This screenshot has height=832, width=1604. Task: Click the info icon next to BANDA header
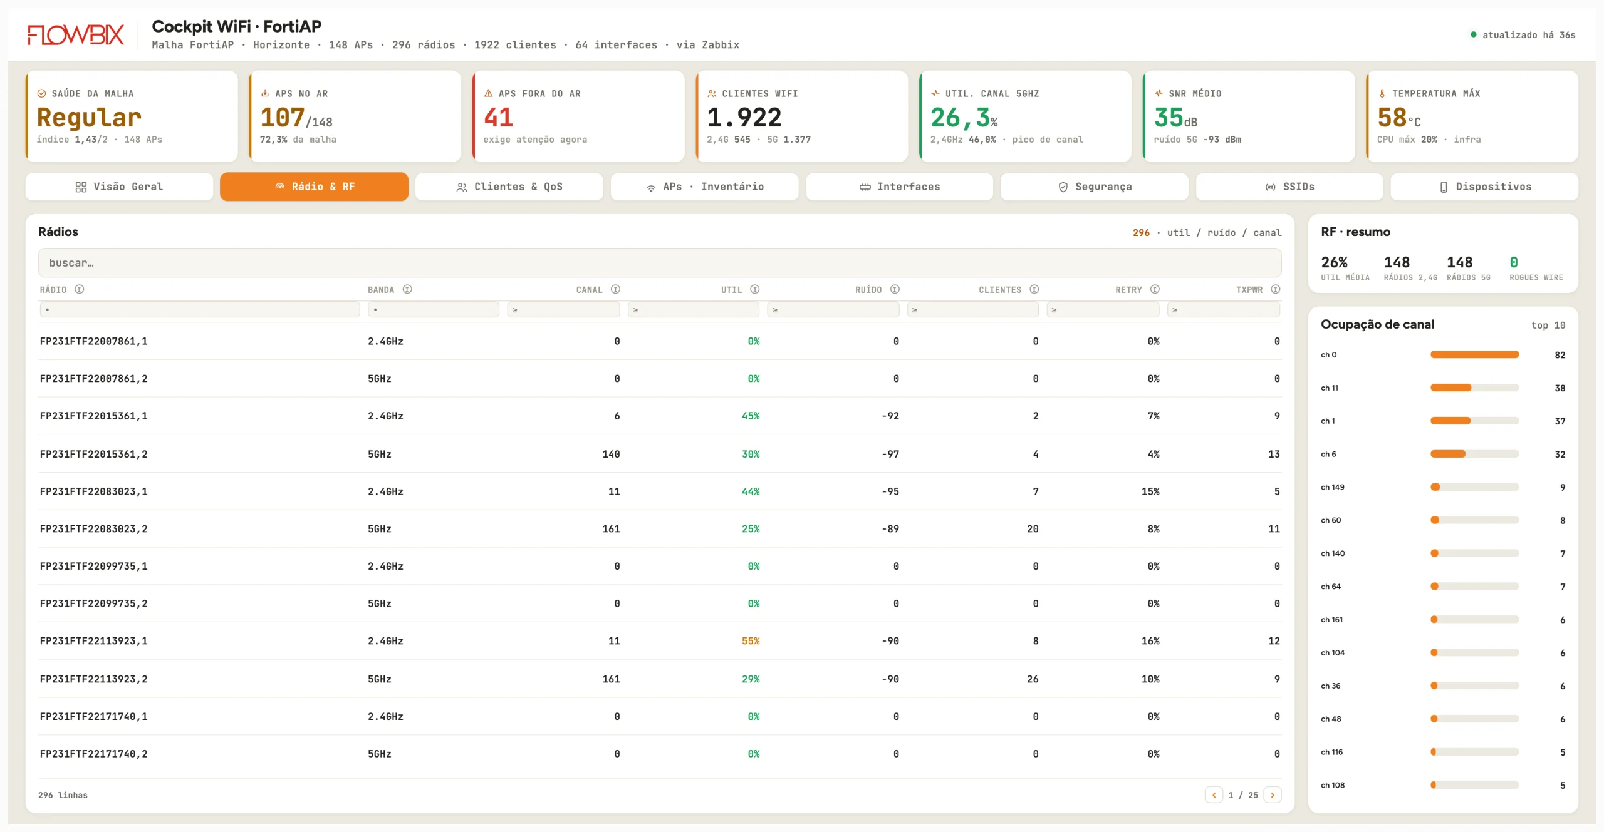tap(407, 289)
